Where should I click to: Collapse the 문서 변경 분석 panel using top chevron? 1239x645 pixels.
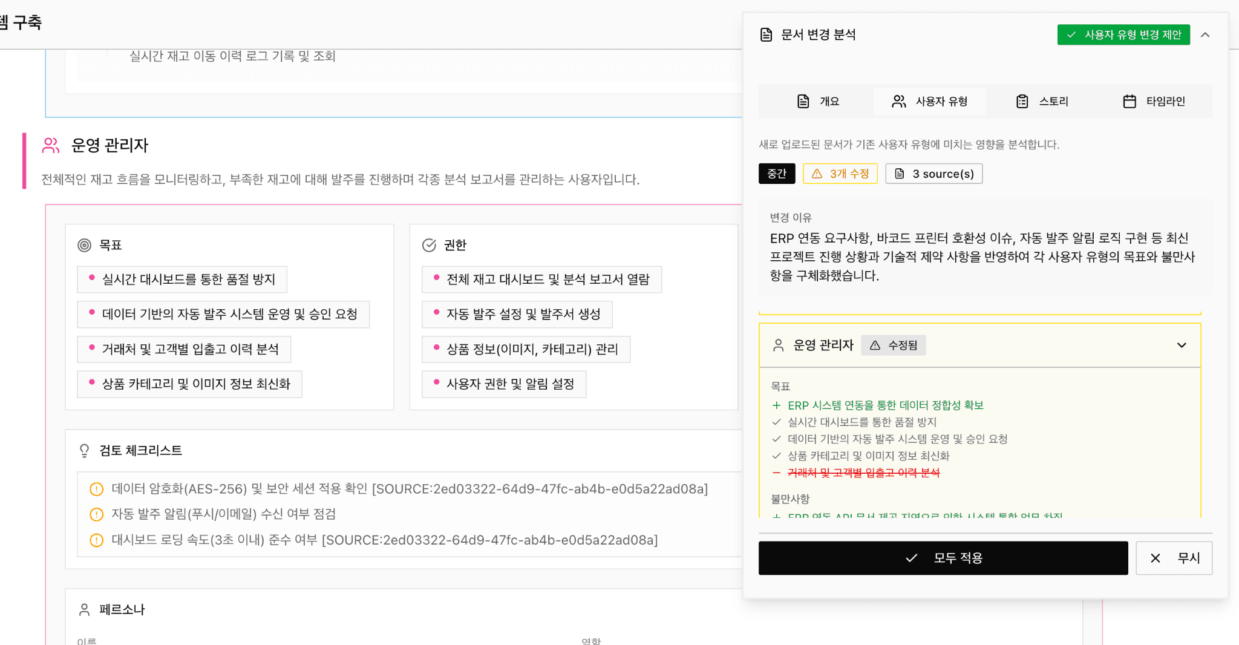(1206, 34)
